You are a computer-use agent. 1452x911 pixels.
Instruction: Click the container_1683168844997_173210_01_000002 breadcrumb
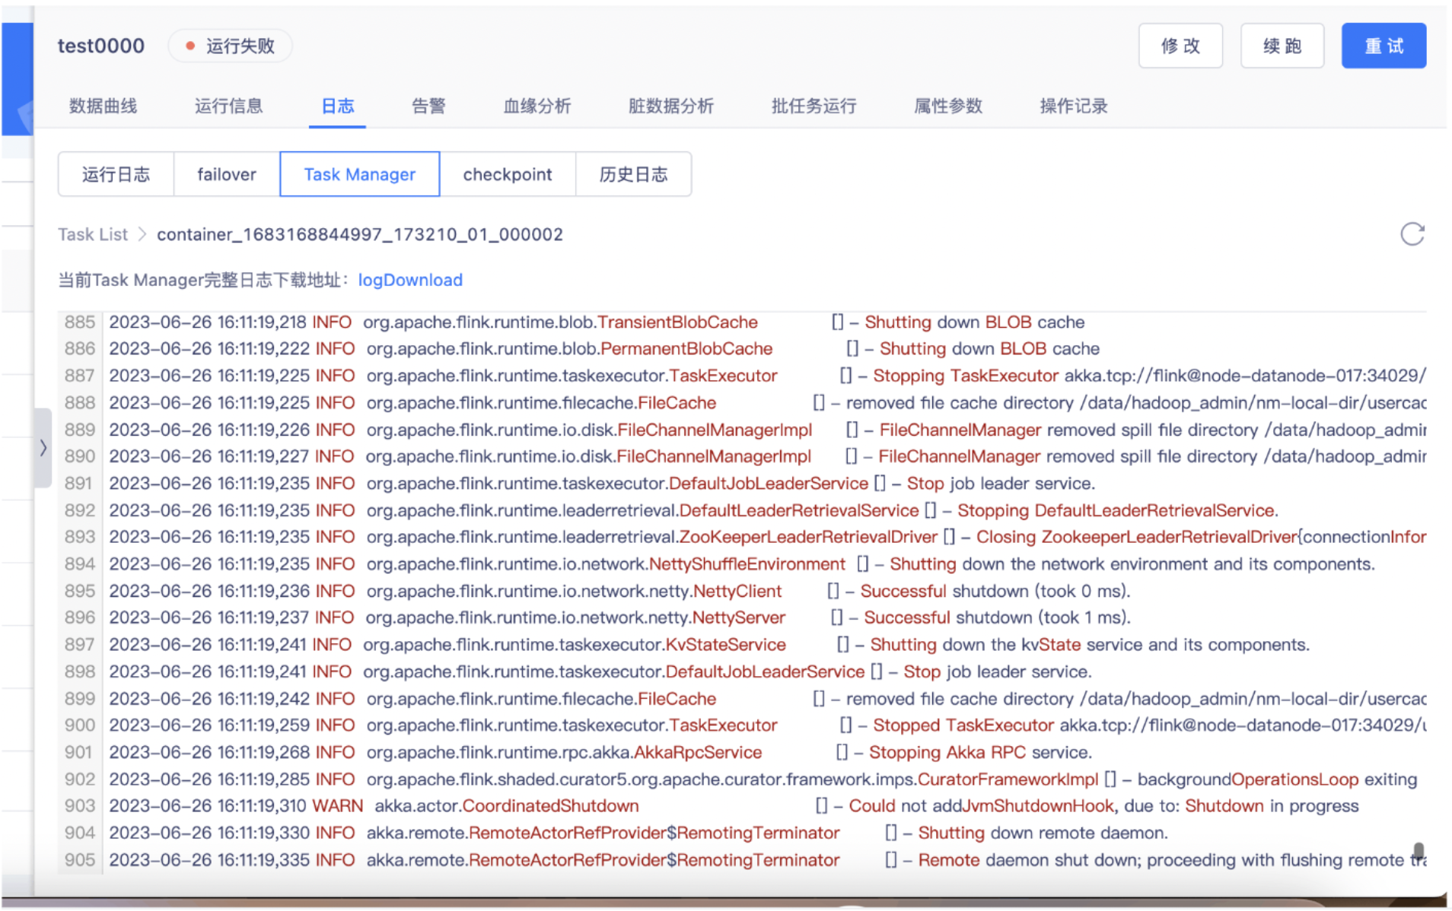point(360,234)
